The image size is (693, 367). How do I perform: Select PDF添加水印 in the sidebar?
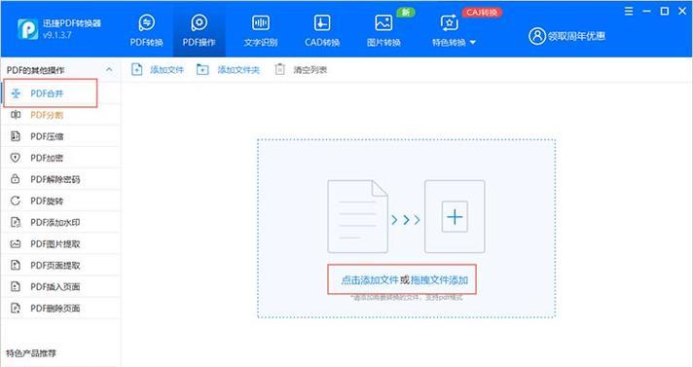click(60, 222)
